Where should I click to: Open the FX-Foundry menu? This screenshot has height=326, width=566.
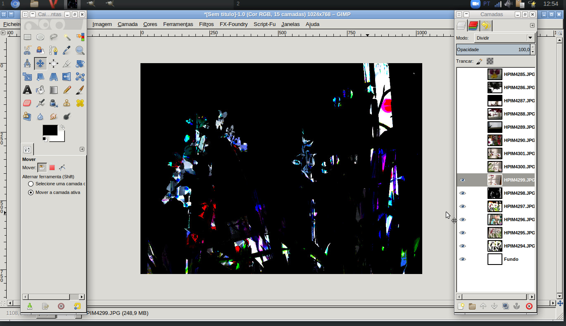234,24
